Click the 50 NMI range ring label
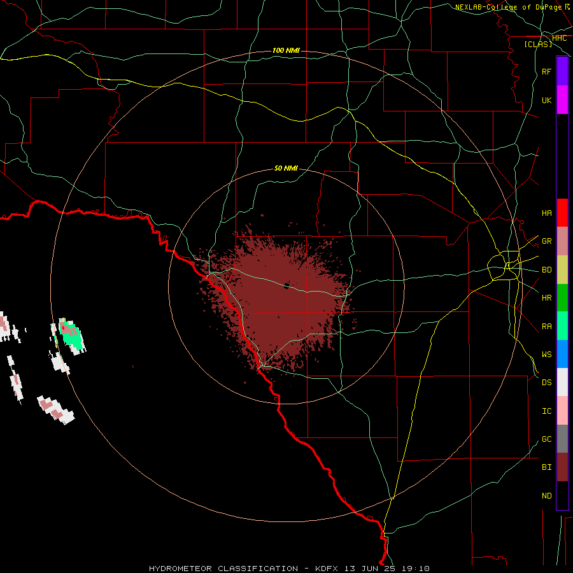Screen dimensions: 573x573 coord(286,168)
